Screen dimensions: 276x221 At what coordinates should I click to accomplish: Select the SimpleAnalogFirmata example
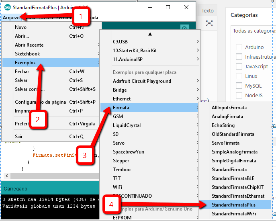pos(235,151)
